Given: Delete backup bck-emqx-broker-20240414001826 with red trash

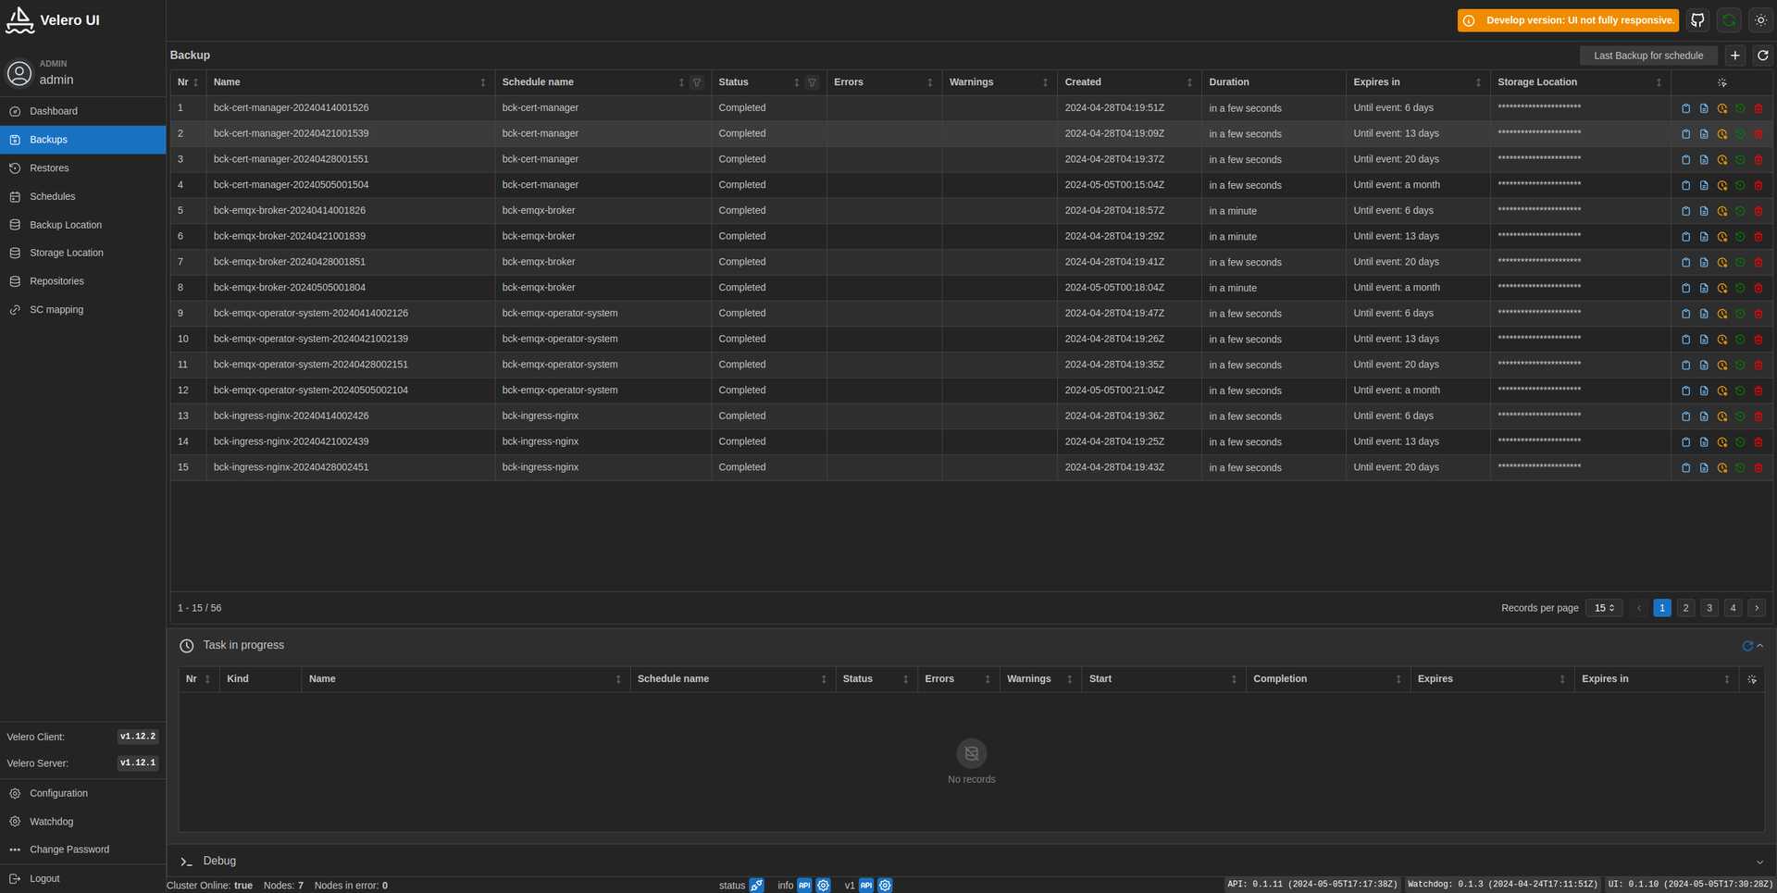Looking at the screenshot, I should click(1758, 211).
